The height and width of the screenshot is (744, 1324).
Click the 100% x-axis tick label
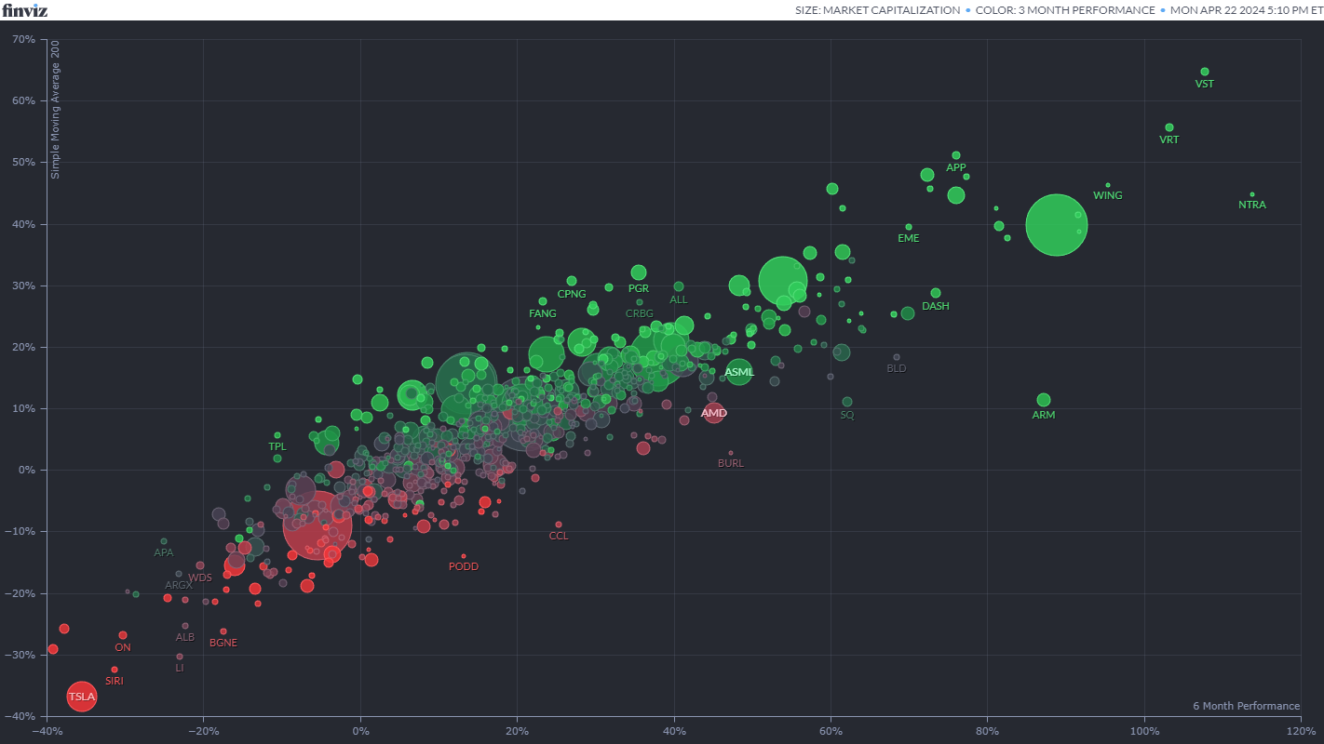click(1143, 729)
